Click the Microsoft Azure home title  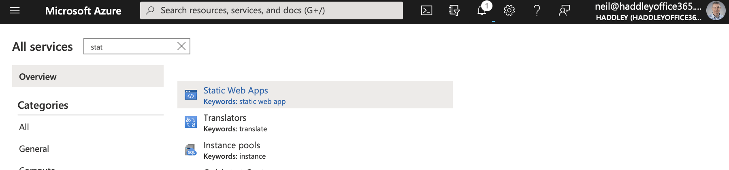[x=83, y=11]
